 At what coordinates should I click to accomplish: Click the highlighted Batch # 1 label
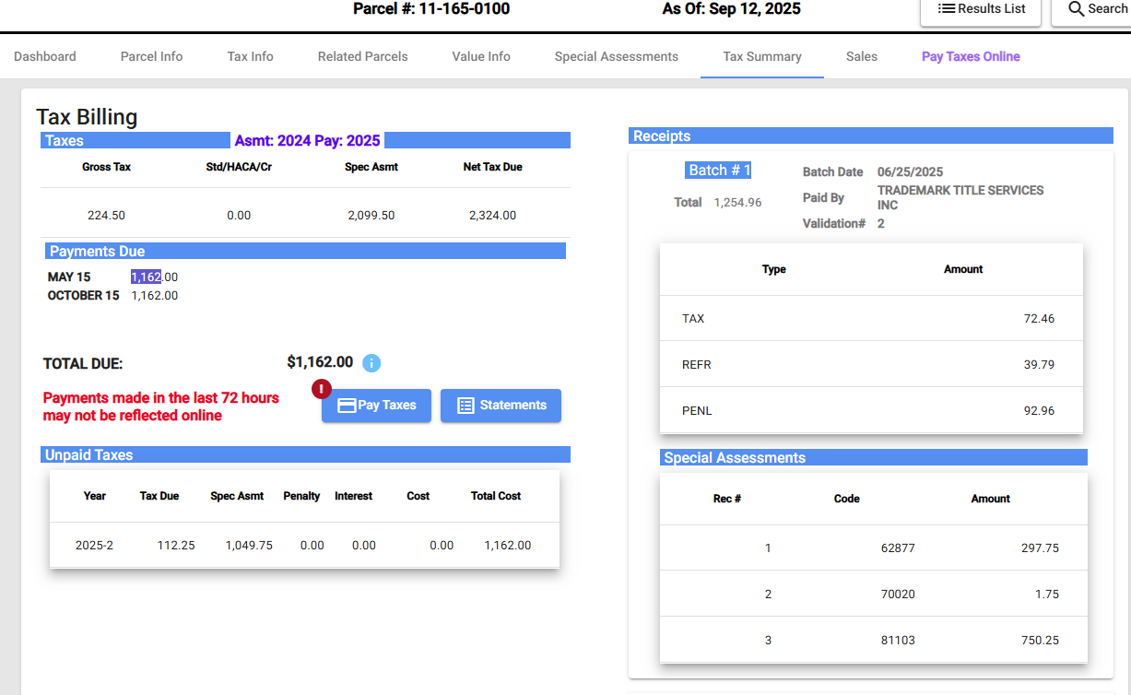(720, 171)
